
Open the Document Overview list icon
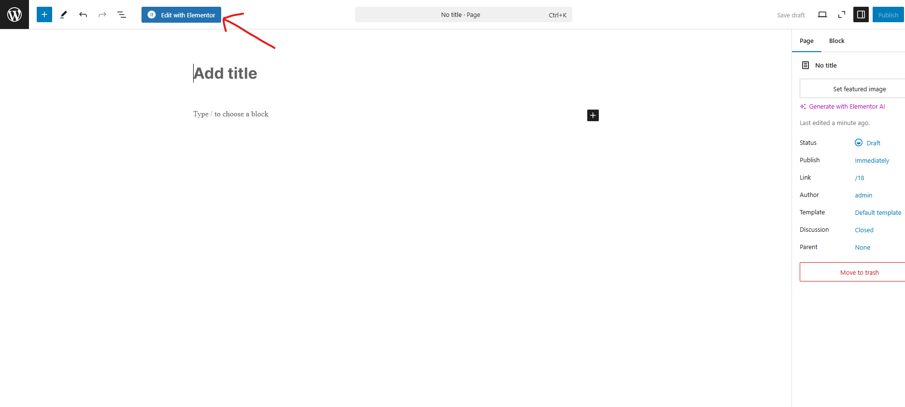coord(122,14)
